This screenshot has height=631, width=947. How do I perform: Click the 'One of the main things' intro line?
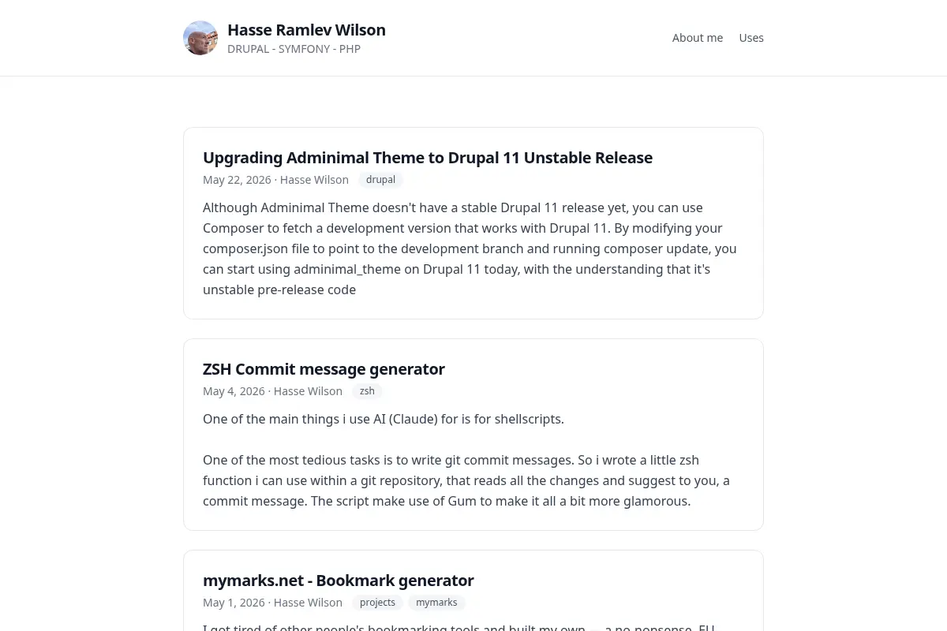coord(384,419)
